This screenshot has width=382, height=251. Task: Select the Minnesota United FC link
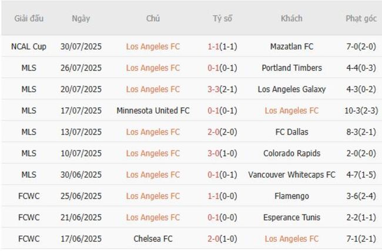[x=153, y=111]
